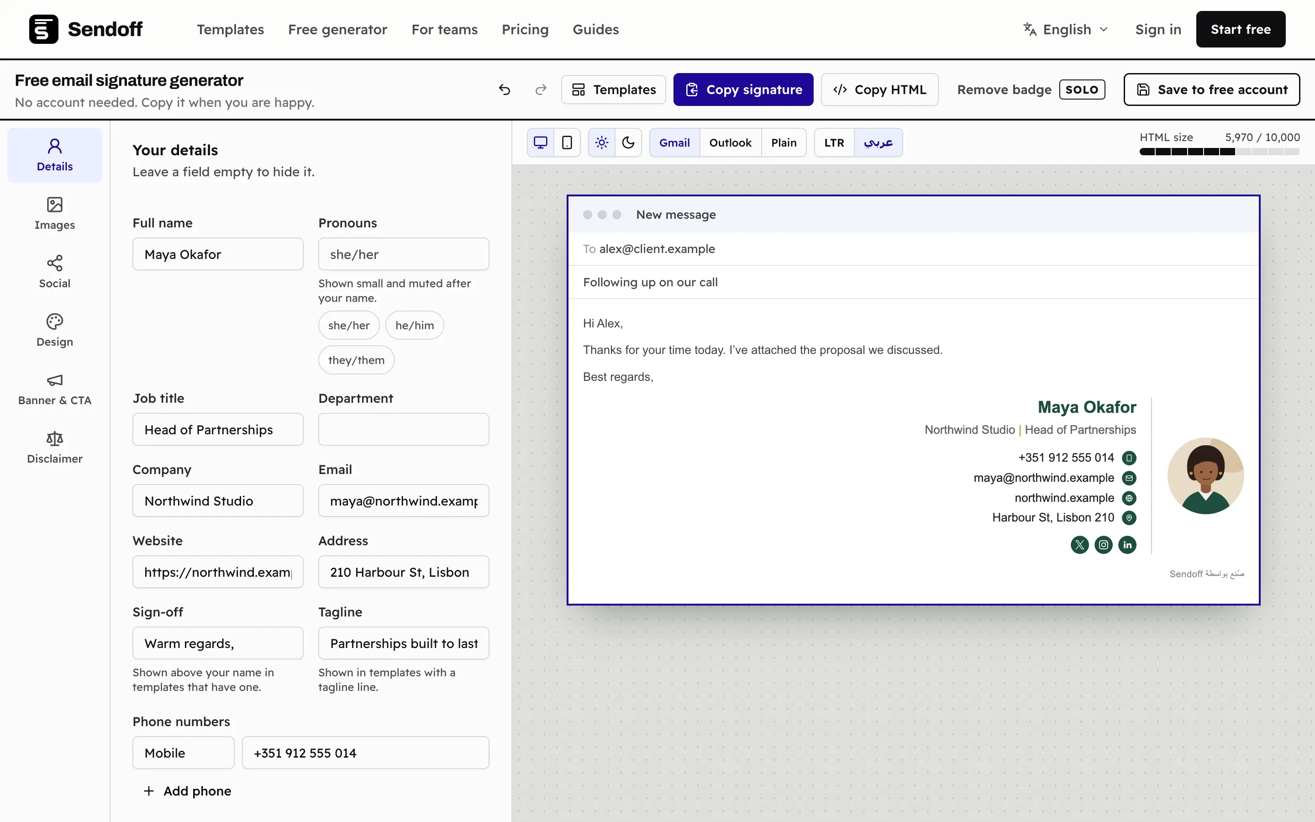The image size is (1315, 822).
Task: Open the Social sidebar section
Action: (55, 272)
